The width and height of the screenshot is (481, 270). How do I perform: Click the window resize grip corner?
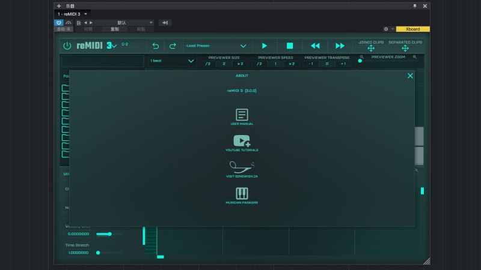[x=427, y=261]
